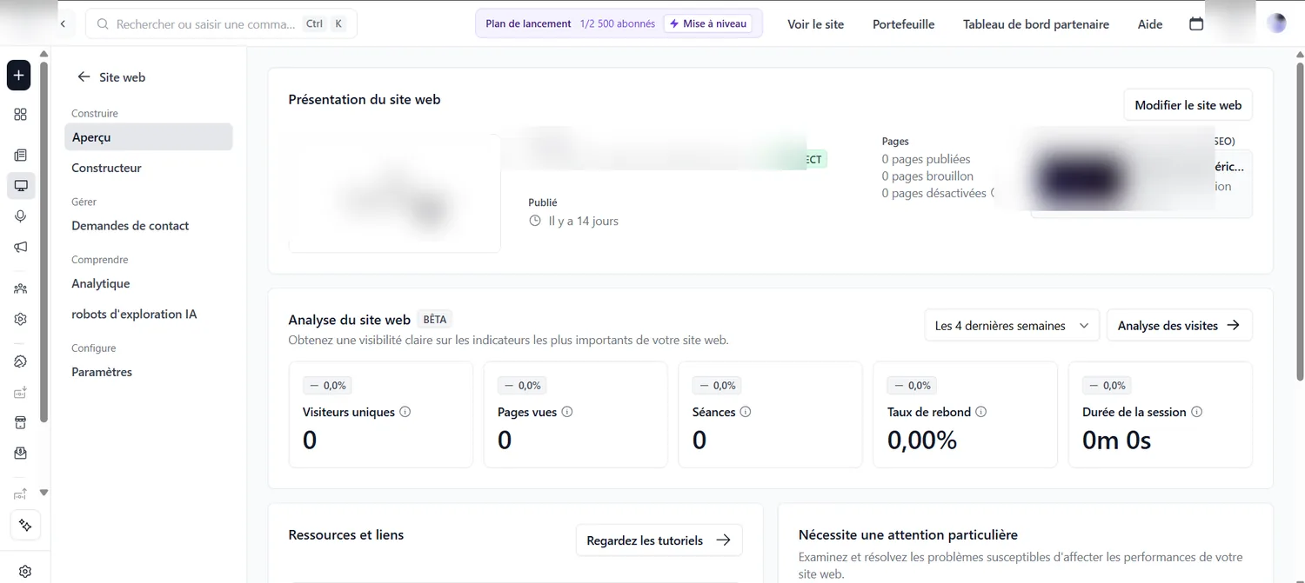This screenshot has height=583, width=1305.
Task: Click info icon beside Visiteurs uniques
Action: coord(405,412)
